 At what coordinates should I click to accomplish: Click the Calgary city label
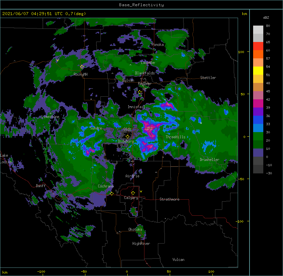point(131,198)
